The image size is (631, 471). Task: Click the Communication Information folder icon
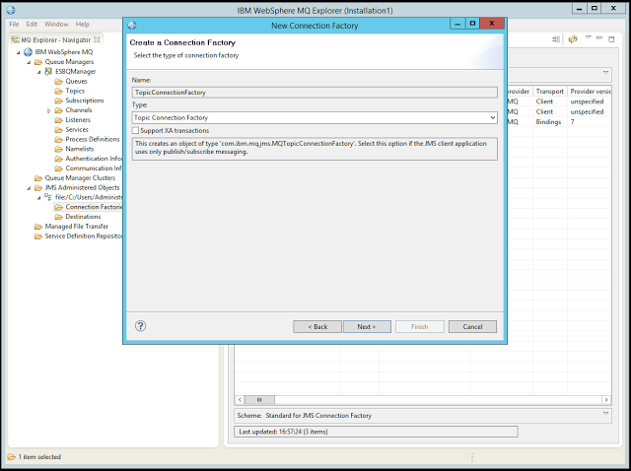tap(59, 168)
